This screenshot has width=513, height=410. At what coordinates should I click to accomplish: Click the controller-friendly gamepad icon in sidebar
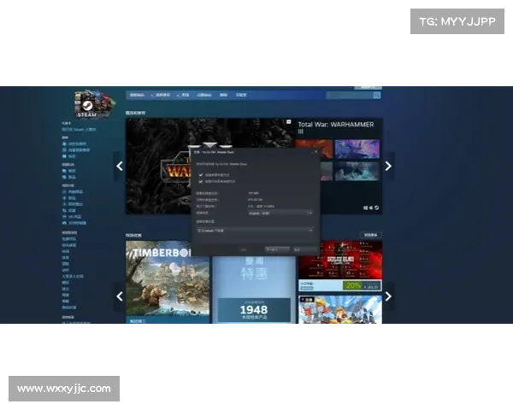pyautogui.click(x=64, y=223)
